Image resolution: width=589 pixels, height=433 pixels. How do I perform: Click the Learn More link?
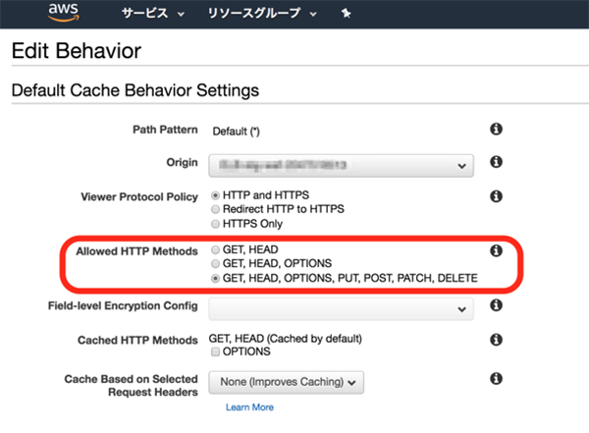(x=249, y=406)
